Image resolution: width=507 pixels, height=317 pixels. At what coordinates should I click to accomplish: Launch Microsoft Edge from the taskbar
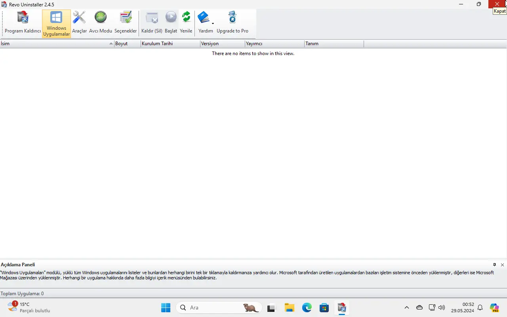coord(307,307)
